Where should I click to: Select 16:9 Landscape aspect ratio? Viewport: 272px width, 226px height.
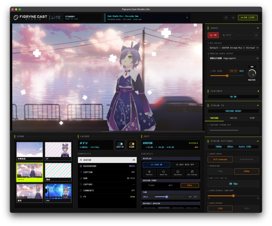pos(220,159)
